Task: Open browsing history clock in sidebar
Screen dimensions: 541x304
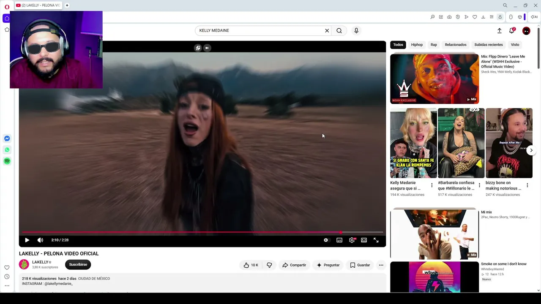Action: pos(7,277)
